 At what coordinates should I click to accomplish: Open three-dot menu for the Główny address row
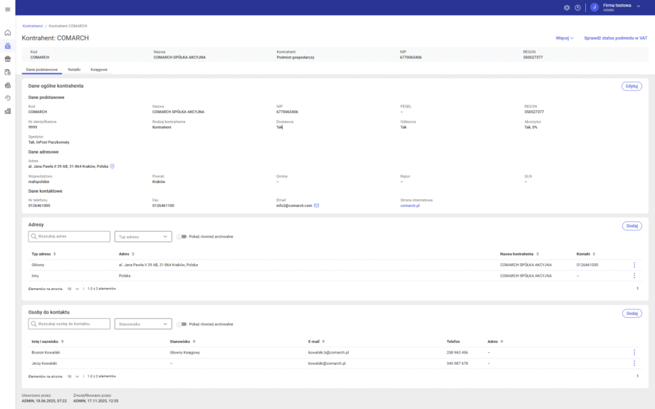click(x=634, y=265)
